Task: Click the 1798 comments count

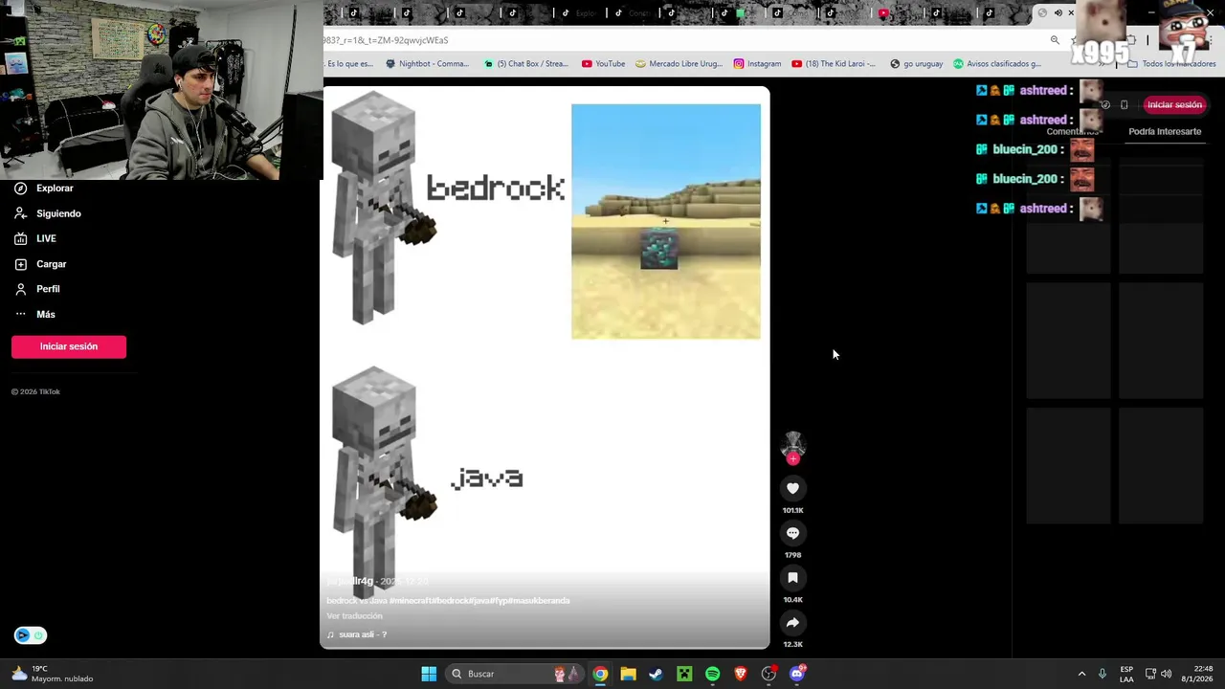Action: pyautogui.click(x=792, y=555)
